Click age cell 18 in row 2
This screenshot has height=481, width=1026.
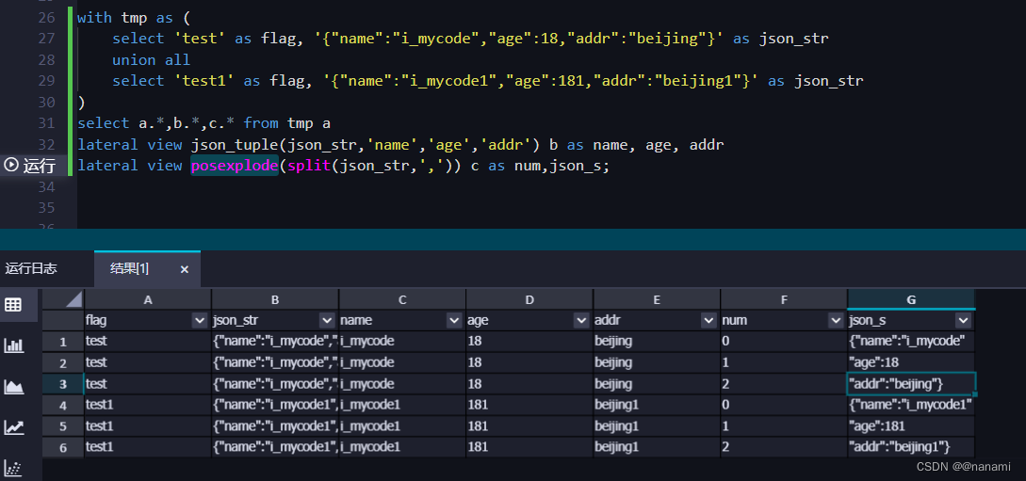coord(529,362)
